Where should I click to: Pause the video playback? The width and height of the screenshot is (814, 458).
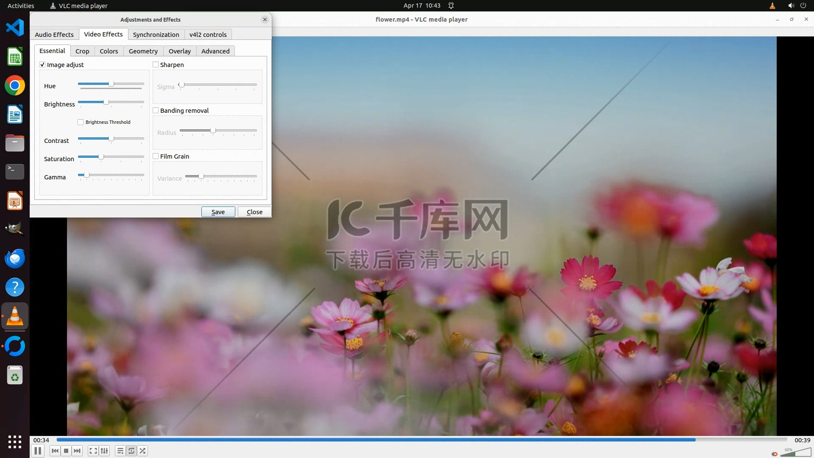[38, 451]
